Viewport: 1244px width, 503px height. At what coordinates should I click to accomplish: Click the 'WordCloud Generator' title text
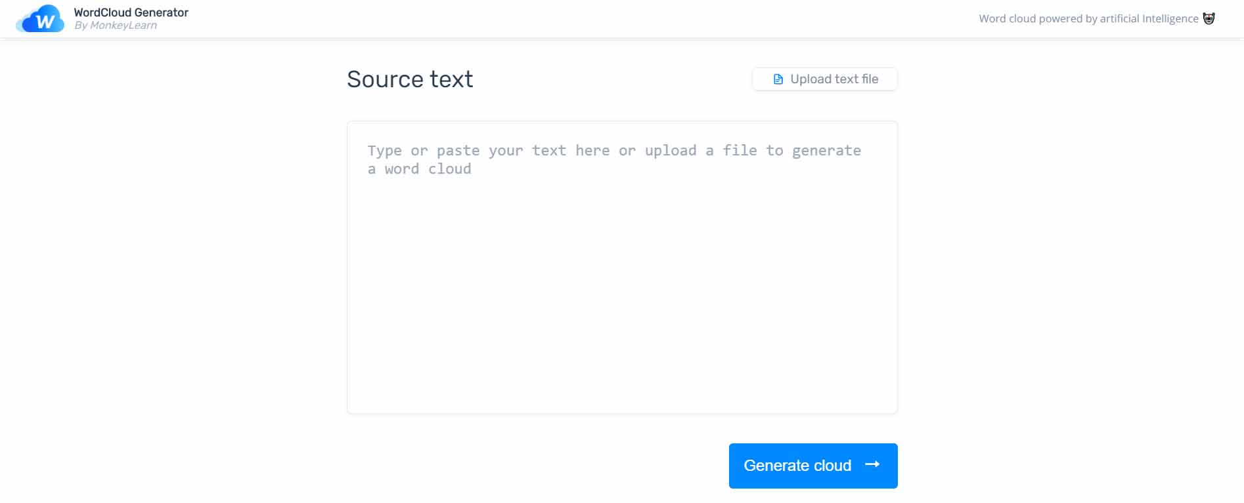(131, 12)
